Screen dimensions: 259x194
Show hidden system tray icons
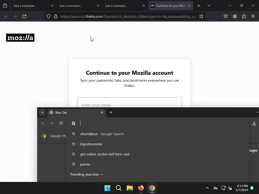(207, 188)
